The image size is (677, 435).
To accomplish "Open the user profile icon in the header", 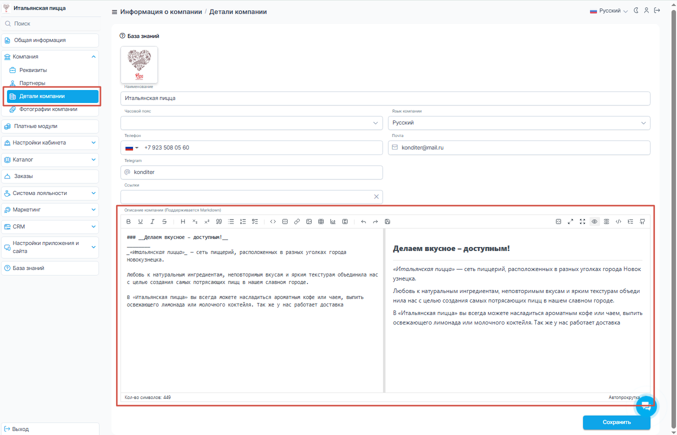I will tap(646, 10).
